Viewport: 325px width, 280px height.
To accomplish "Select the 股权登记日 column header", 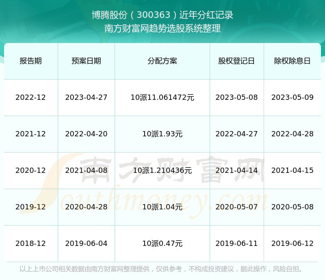I will (x=236, y=61).
